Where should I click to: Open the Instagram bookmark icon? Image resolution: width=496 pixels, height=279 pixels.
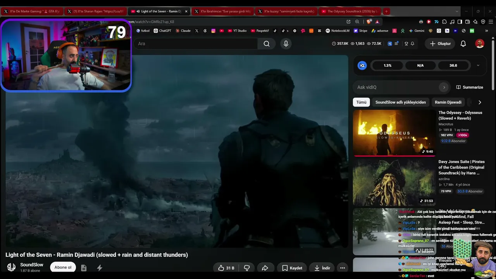(213, 31)
